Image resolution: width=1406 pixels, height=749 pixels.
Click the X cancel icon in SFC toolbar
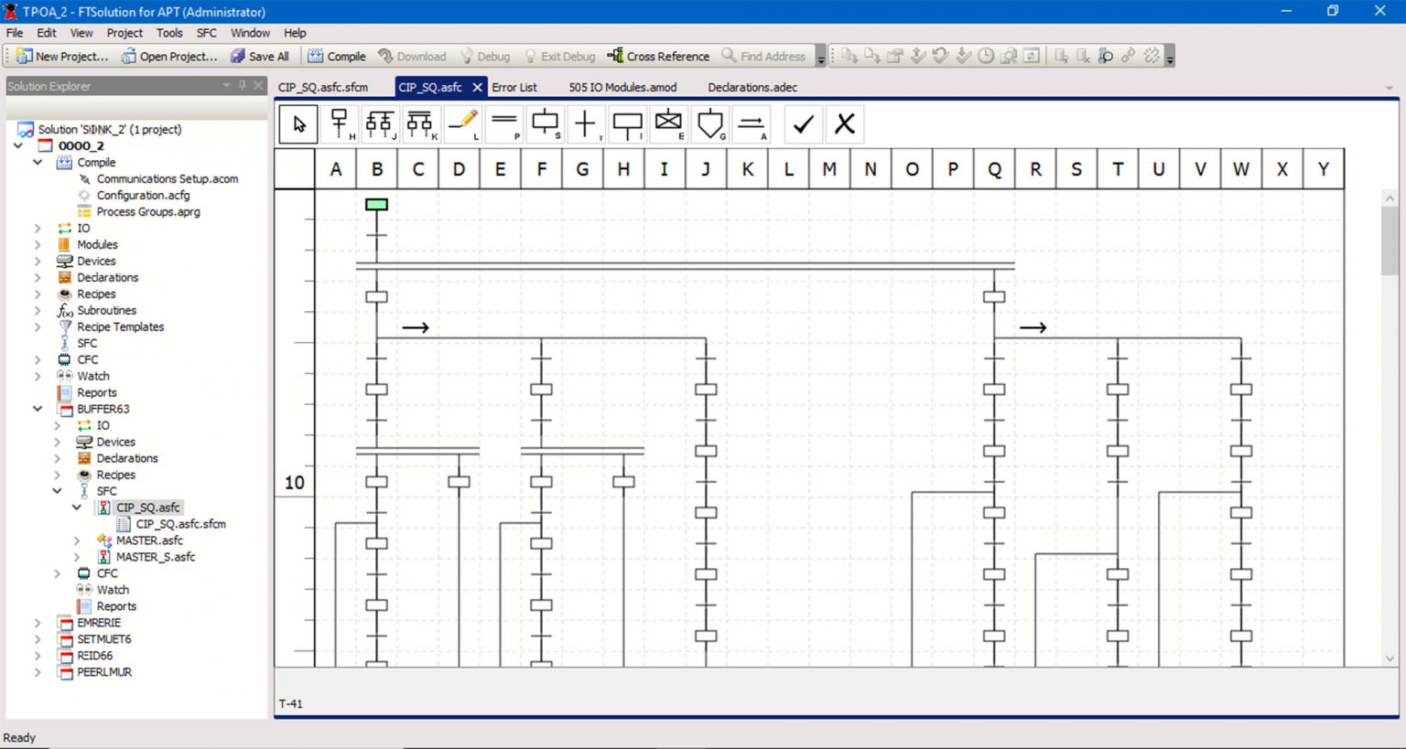pyautogui.click(x=845, y=124)
